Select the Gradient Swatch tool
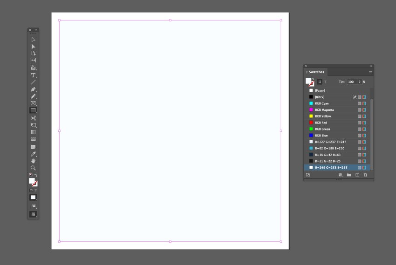 [33, 132]
